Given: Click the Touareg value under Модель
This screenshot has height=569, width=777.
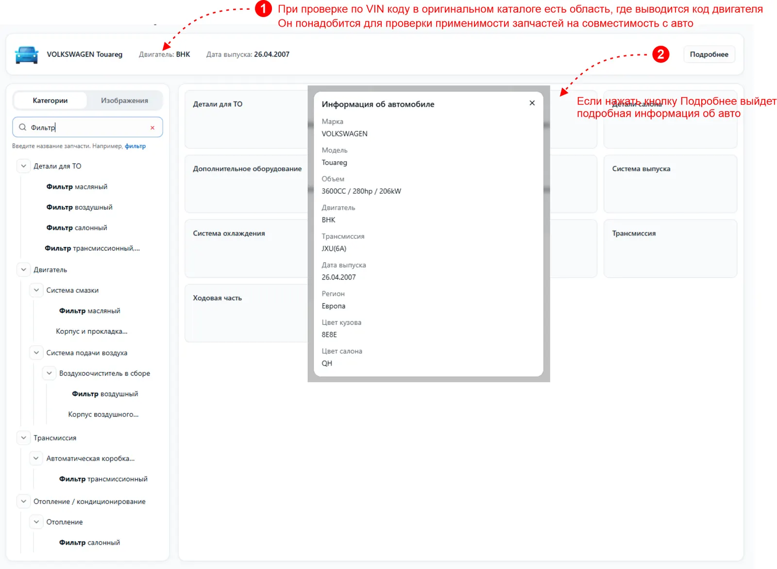Looking at the screenshot, I should 334,163.
